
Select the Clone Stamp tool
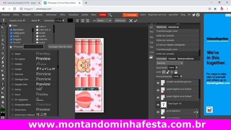click(x=3, y=62)
